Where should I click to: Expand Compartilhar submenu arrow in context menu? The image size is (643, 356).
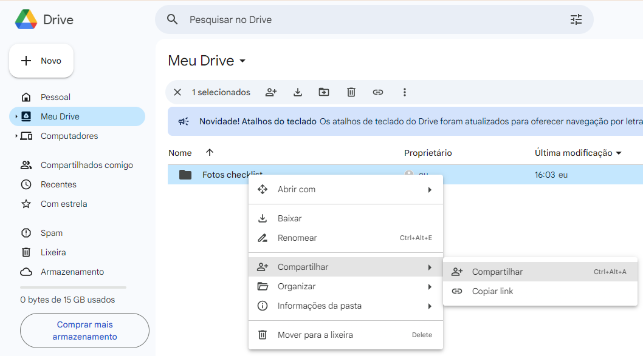pos(429,267)
